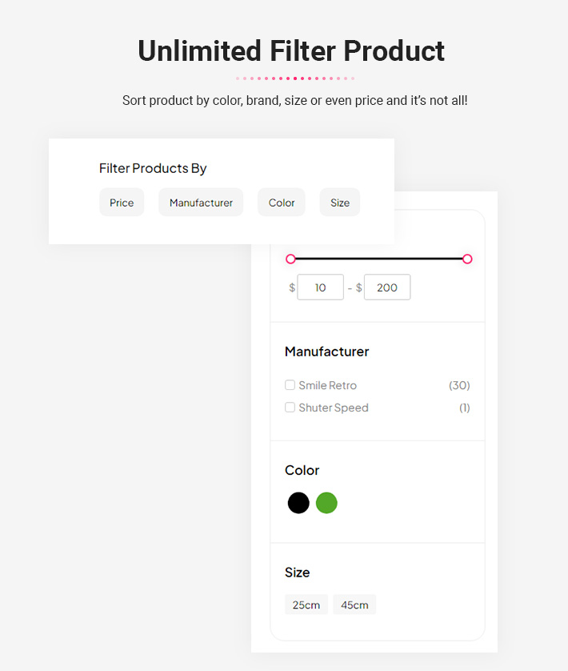Image resolution: width=568 pixels, height=671 pixels.
Task: Pick the green color swatch
Action: click(x=326, y=503)
